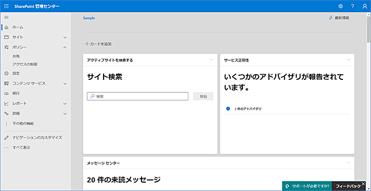Expand the レポート chevron
This screenshot has width=371, height=191.
65,104
